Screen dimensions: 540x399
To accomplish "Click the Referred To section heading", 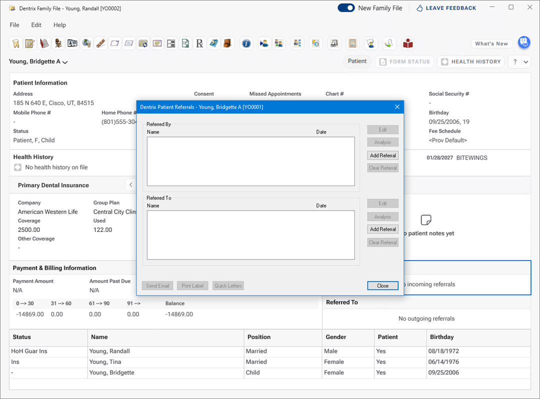I will click(342, 302).
